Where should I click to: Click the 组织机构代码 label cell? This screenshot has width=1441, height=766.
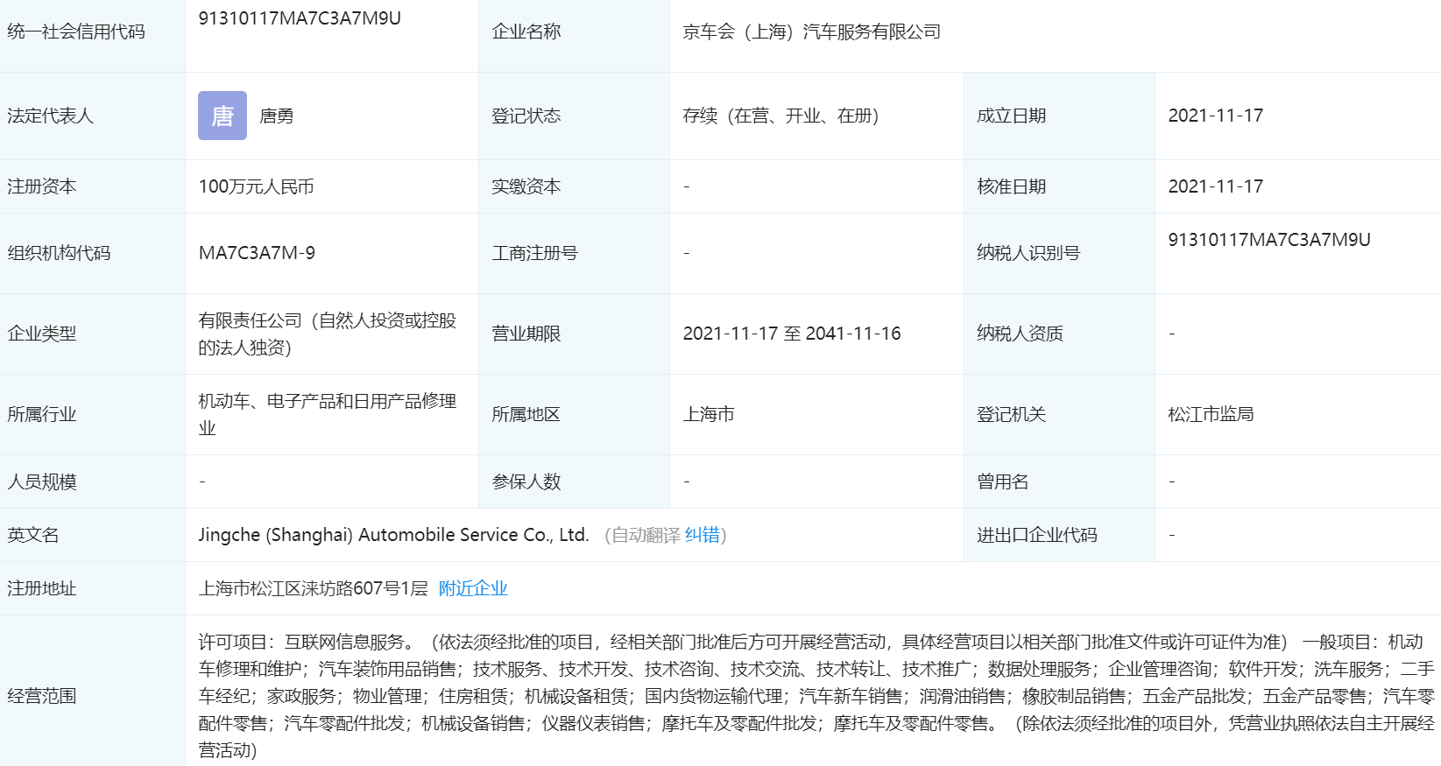click(x=93, y=253)
